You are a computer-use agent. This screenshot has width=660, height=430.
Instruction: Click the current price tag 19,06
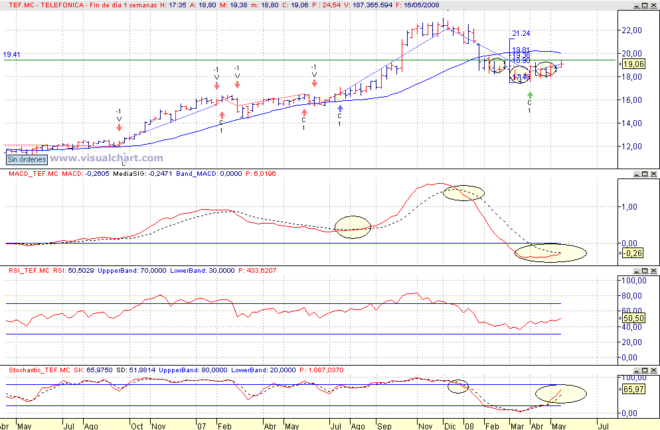633,64
